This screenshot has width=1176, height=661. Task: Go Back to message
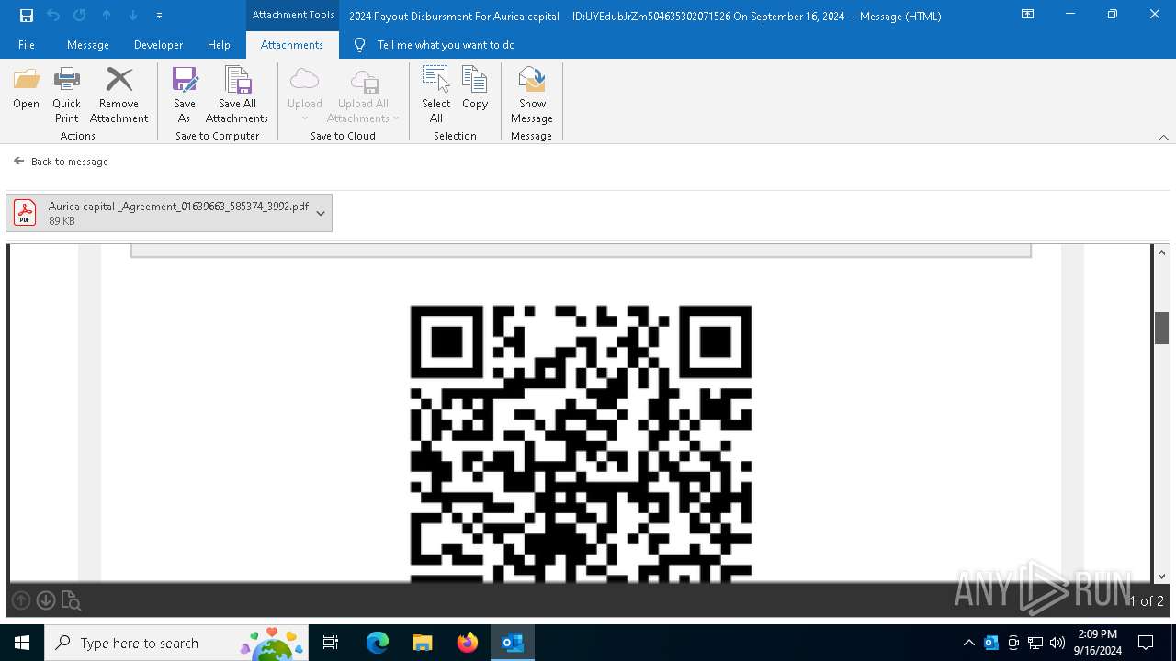(x=61, y=162)
